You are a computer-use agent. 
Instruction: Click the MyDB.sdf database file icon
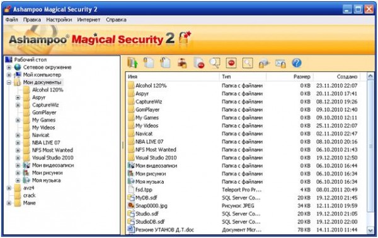131,198
